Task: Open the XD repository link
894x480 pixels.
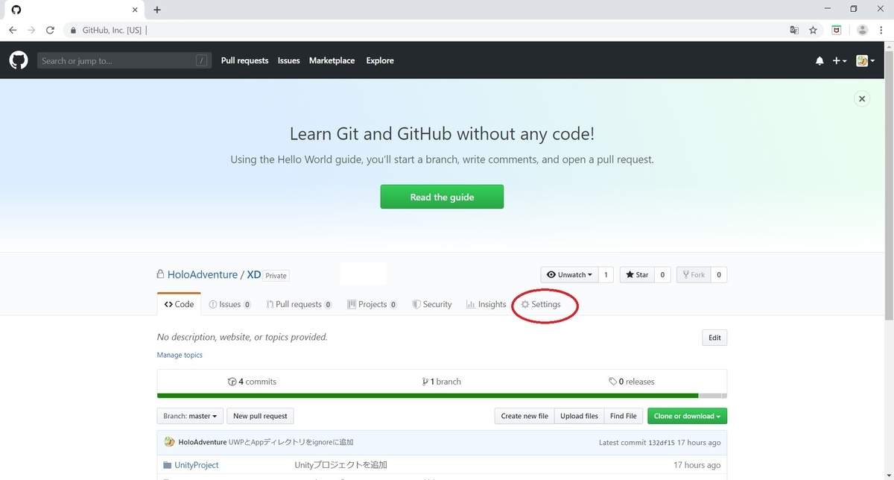Action: coord(254,275)
